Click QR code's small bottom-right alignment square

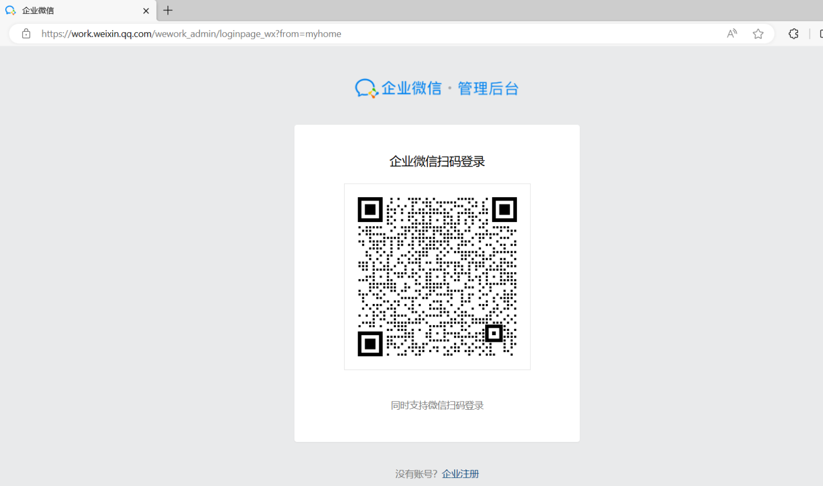493,333
